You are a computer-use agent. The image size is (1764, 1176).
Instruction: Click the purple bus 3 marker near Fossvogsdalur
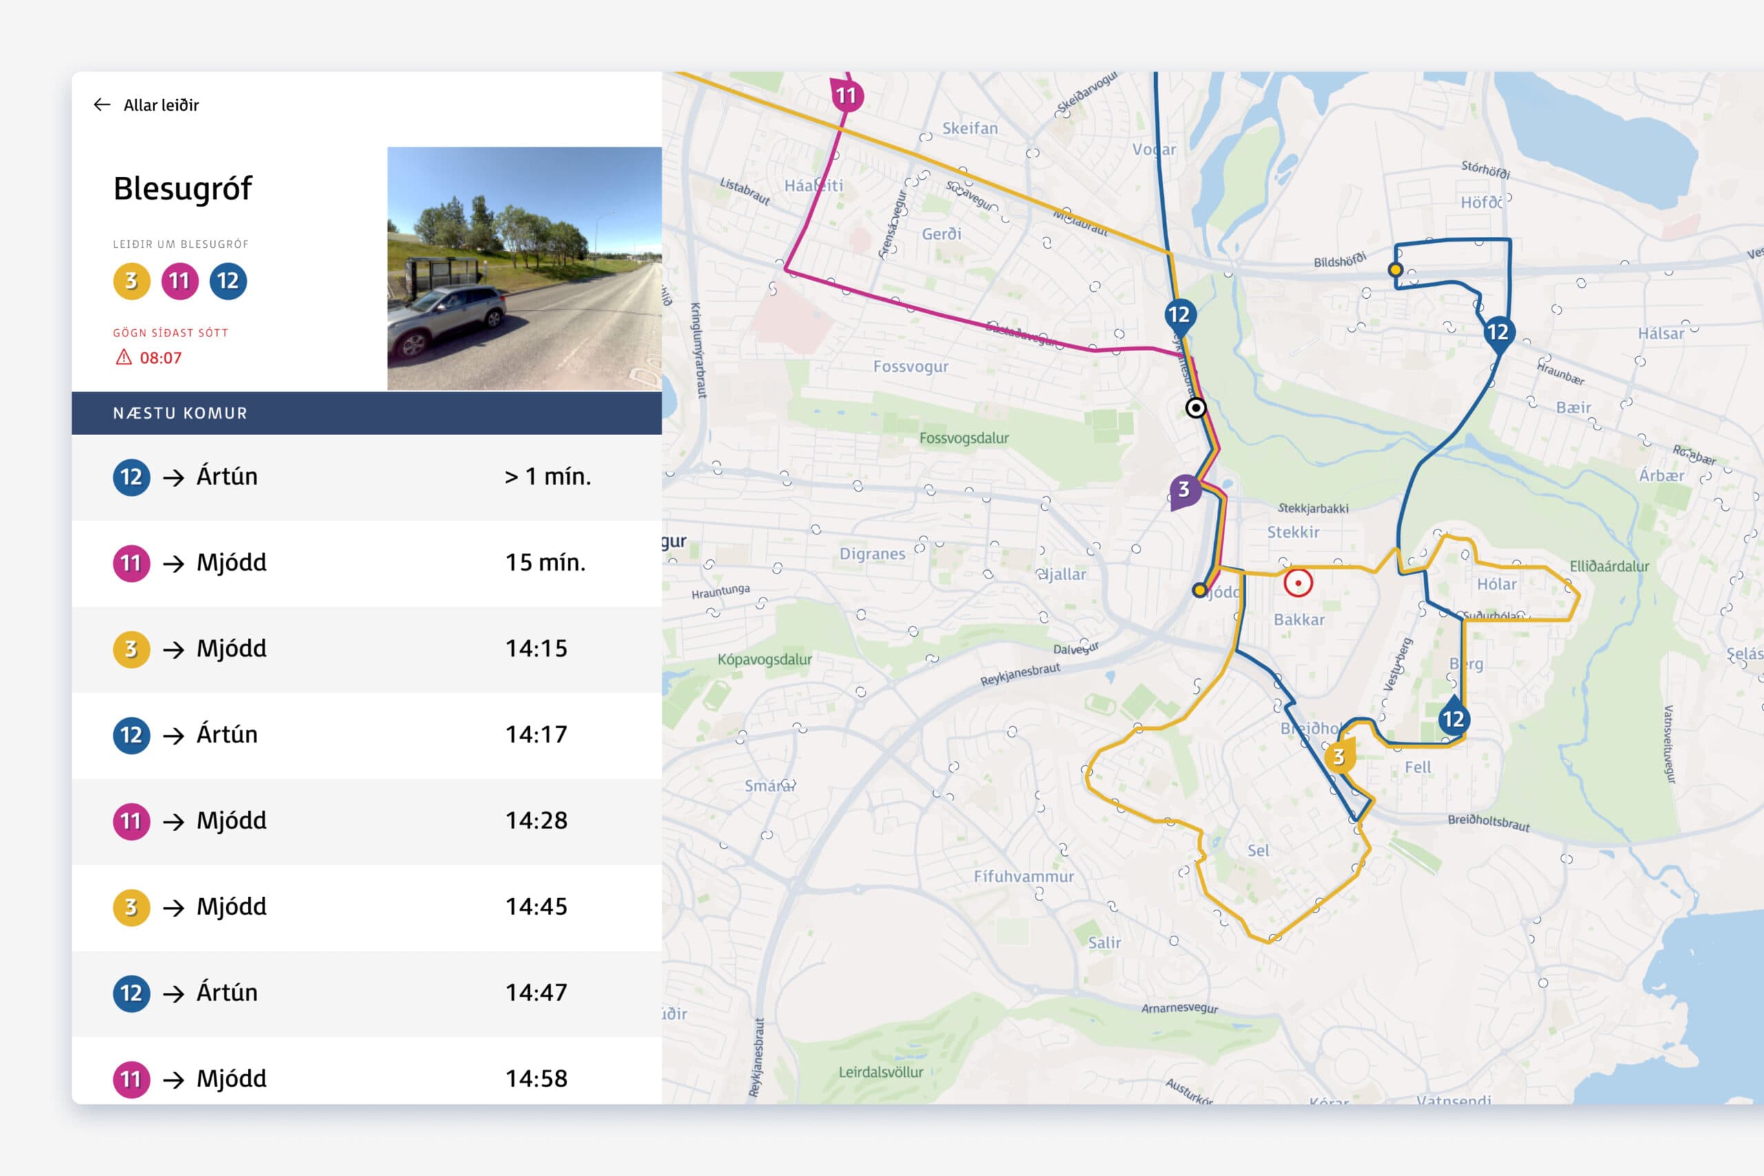1184,491
